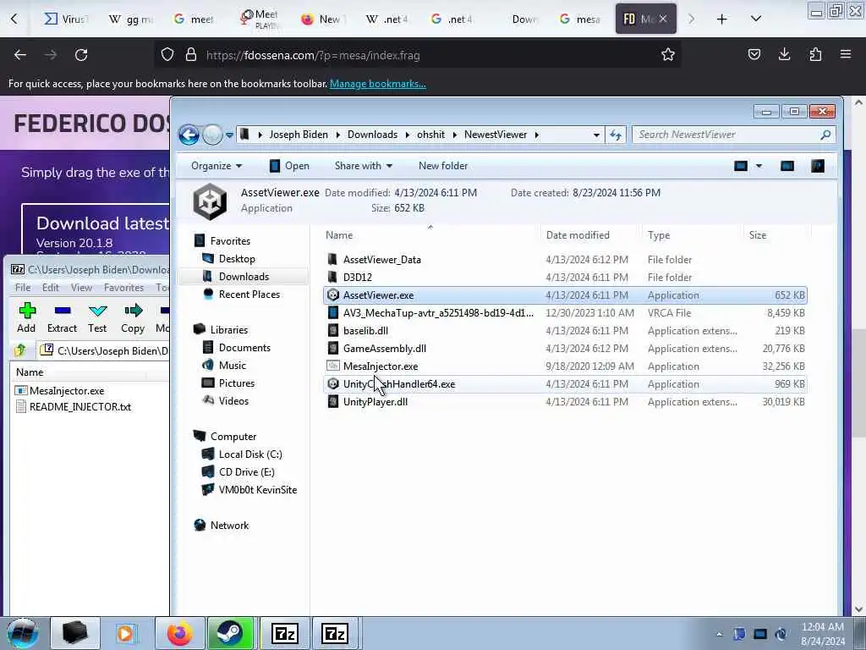Open the Organize dropdown menu
The image size is (866, 650).
pos(216,166)
